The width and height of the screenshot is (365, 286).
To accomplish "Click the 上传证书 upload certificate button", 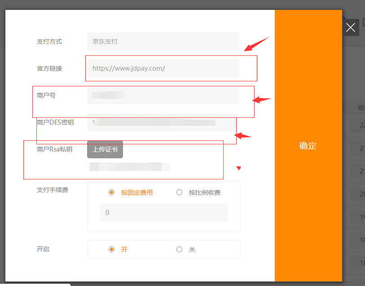I will tap(105, 149).
